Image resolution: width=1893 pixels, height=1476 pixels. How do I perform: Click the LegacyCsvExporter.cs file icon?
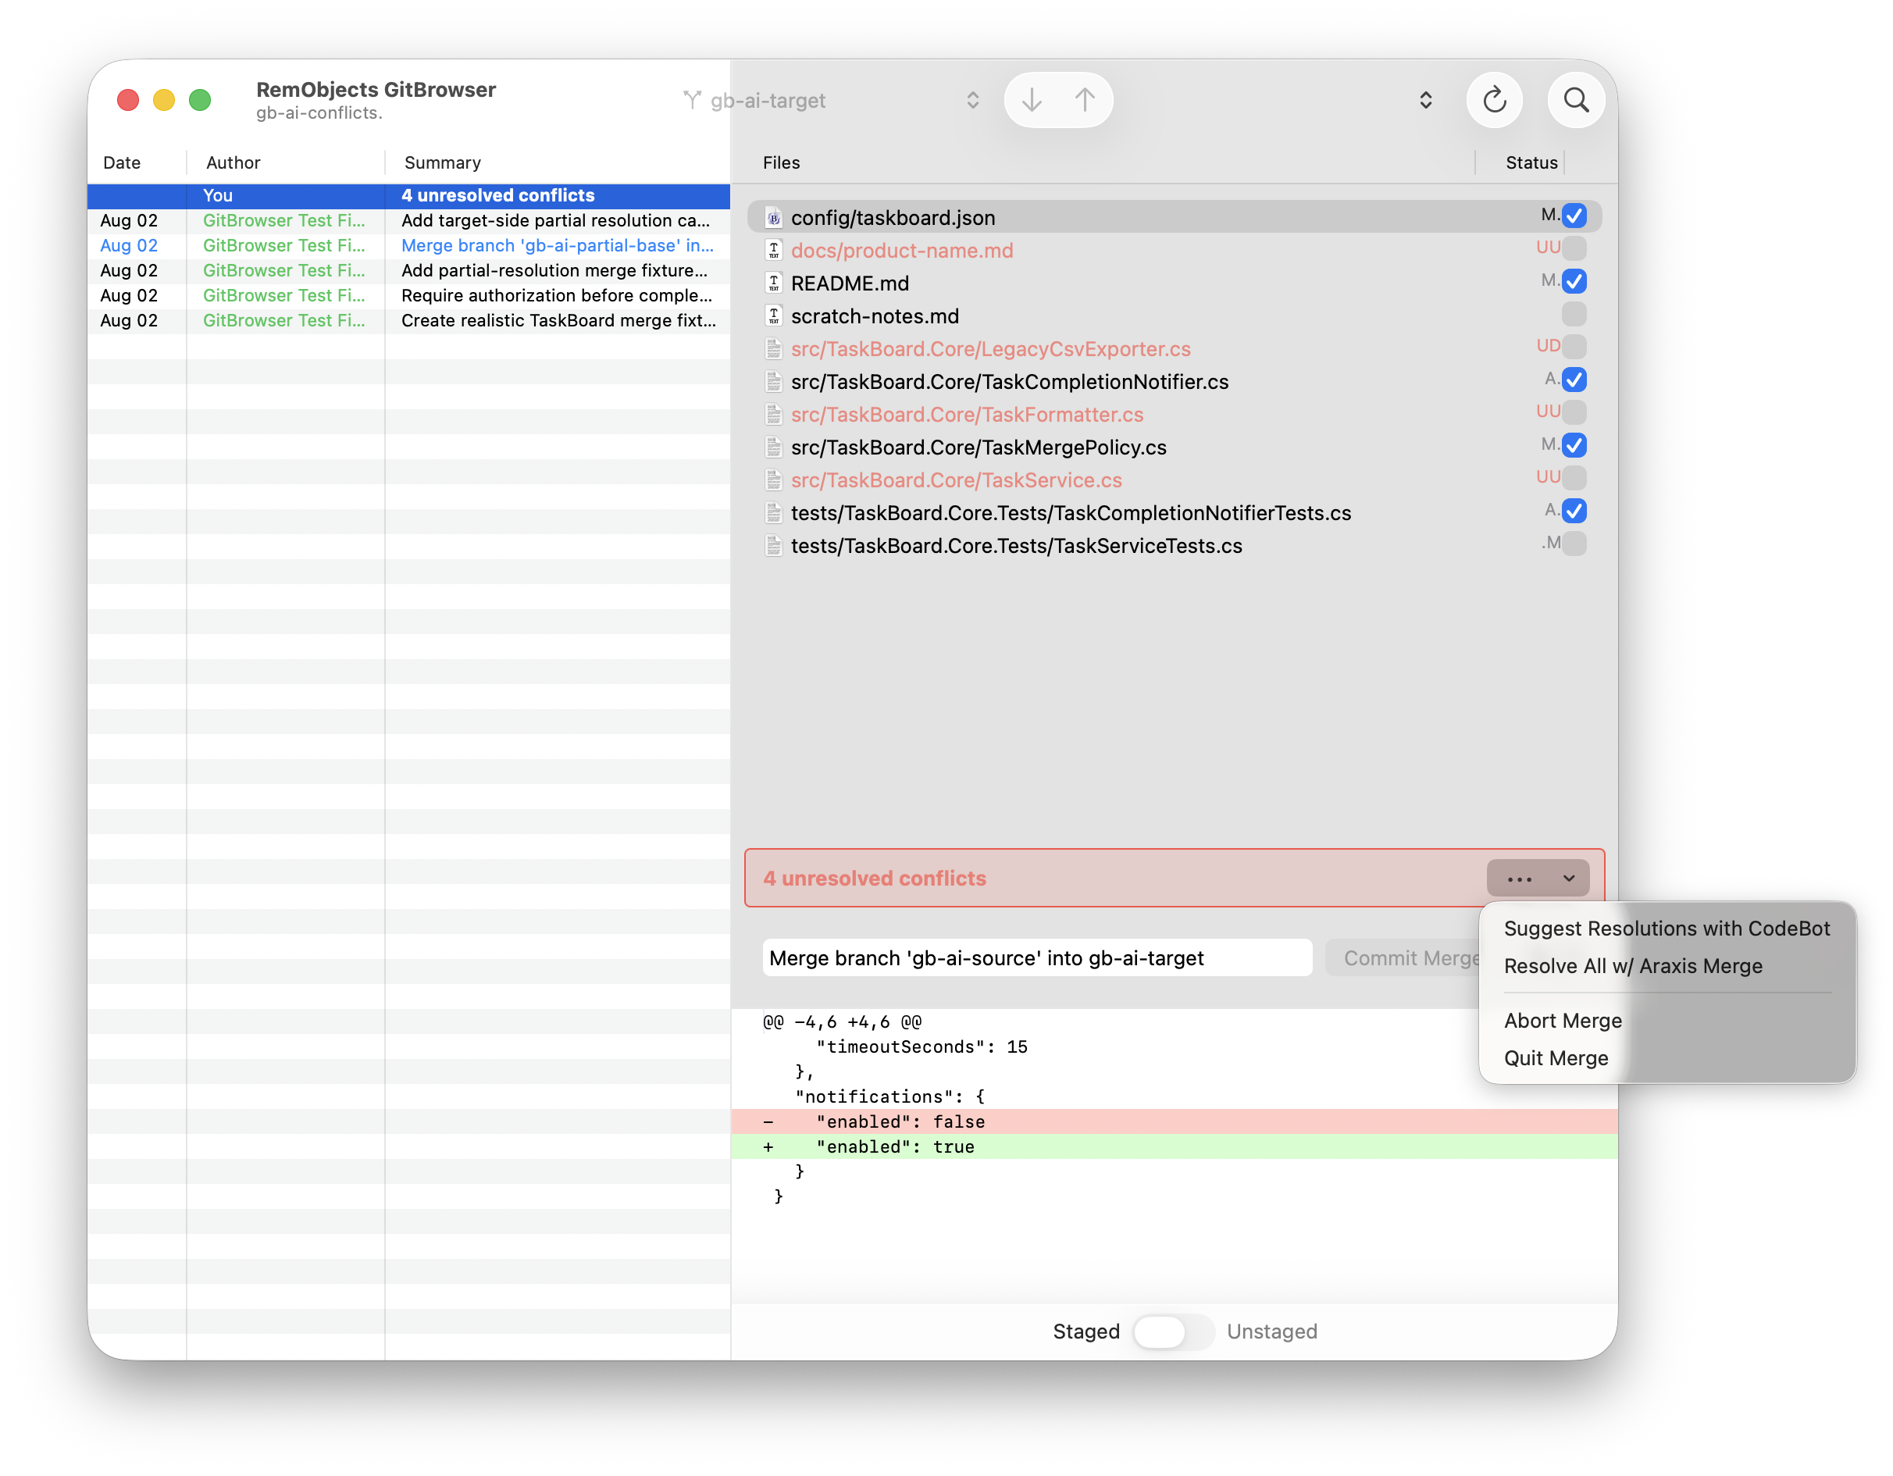(774, 349)
